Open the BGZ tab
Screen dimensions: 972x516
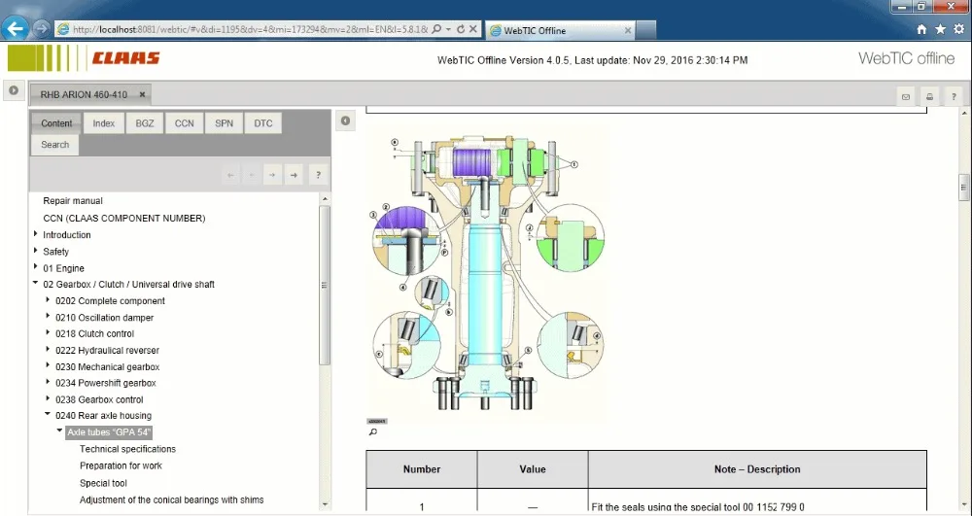pos(145,123)
